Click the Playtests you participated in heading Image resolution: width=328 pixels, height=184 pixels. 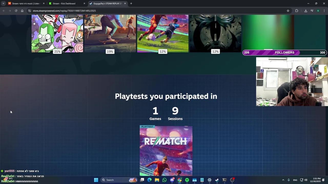[166, 96]
